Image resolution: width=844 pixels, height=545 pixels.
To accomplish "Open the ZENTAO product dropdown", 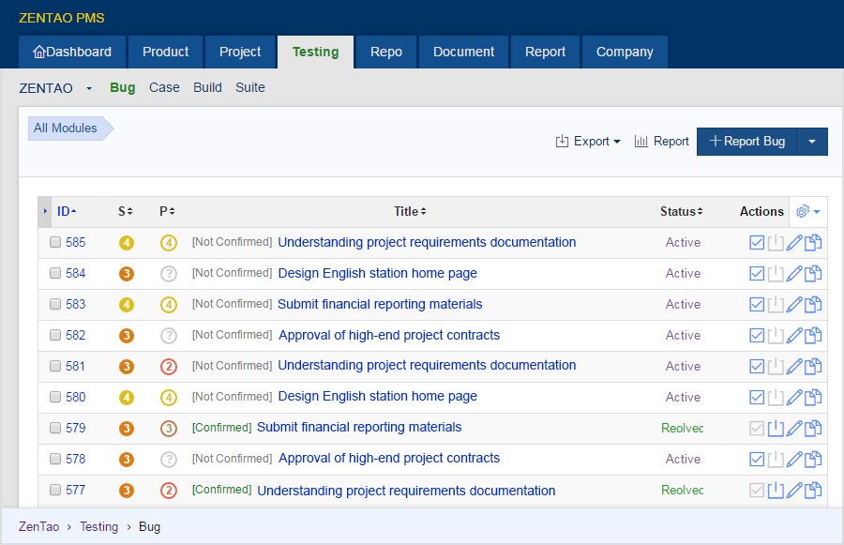I will [x=56, y=88].
